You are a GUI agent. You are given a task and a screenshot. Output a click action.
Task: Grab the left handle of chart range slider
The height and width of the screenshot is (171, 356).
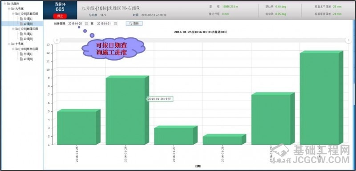click(x=57, y=40)
